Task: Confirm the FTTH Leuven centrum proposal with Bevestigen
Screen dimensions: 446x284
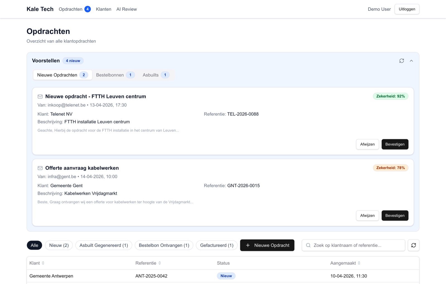Action: click(x=395, y=144)
